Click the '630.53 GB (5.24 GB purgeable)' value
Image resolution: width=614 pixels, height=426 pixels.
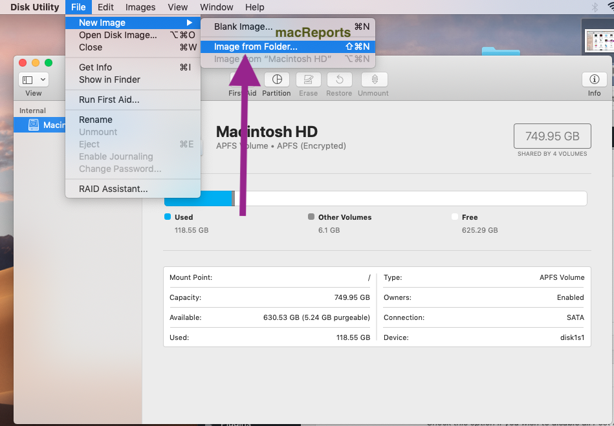(316, 317)
